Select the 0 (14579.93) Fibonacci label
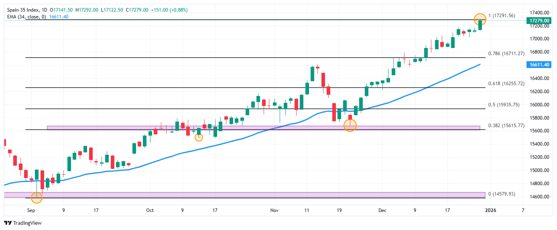This screenshot has height=230, width=557. [x=501, y=194]
